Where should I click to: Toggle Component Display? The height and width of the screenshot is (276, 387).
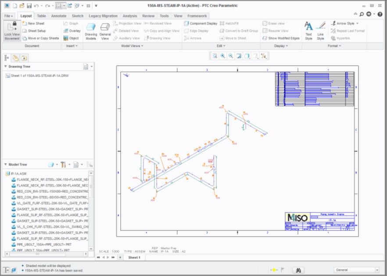click(x=201, y=23)
